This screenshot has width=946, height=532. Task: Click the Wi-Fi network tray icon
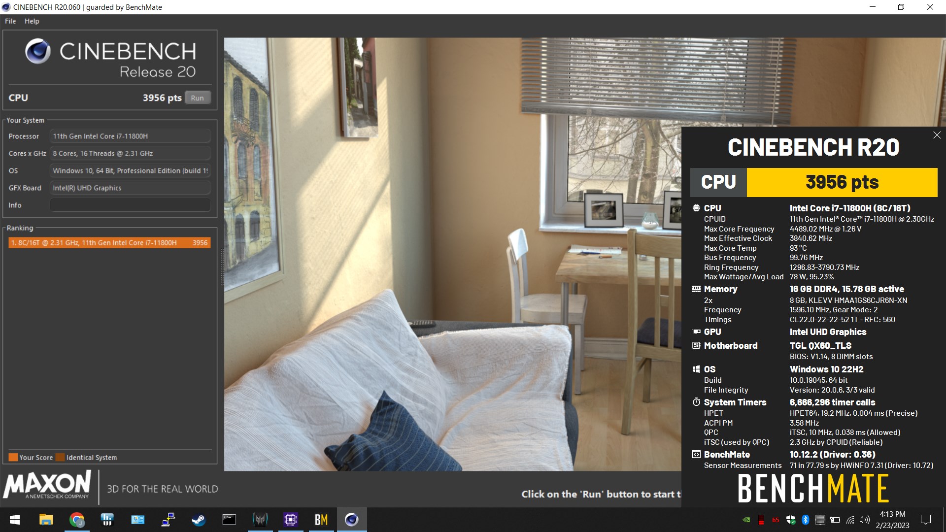click(x=850, y=520)
